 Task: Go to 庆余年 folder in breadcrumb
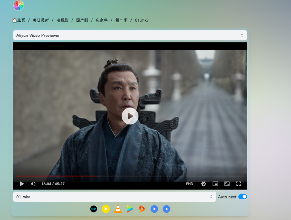(101, 20)
